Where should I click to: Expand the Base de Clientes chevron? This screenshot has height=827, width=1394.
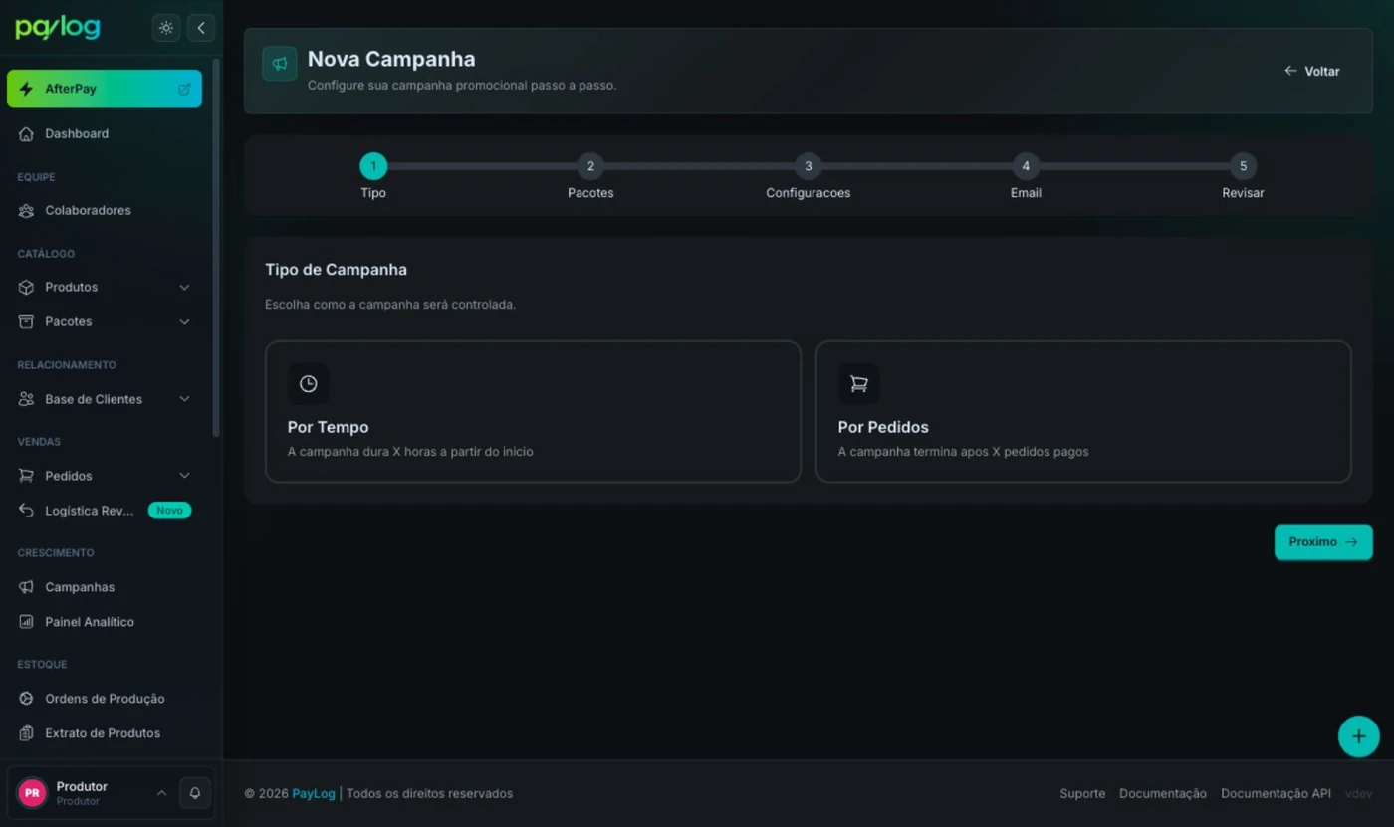pyautogui.click(x=184, y=399)
